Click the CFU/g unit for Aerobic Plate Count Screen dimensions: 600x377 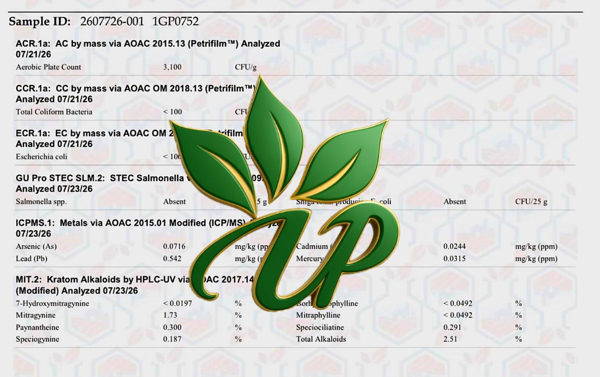(x=246, y=67)
